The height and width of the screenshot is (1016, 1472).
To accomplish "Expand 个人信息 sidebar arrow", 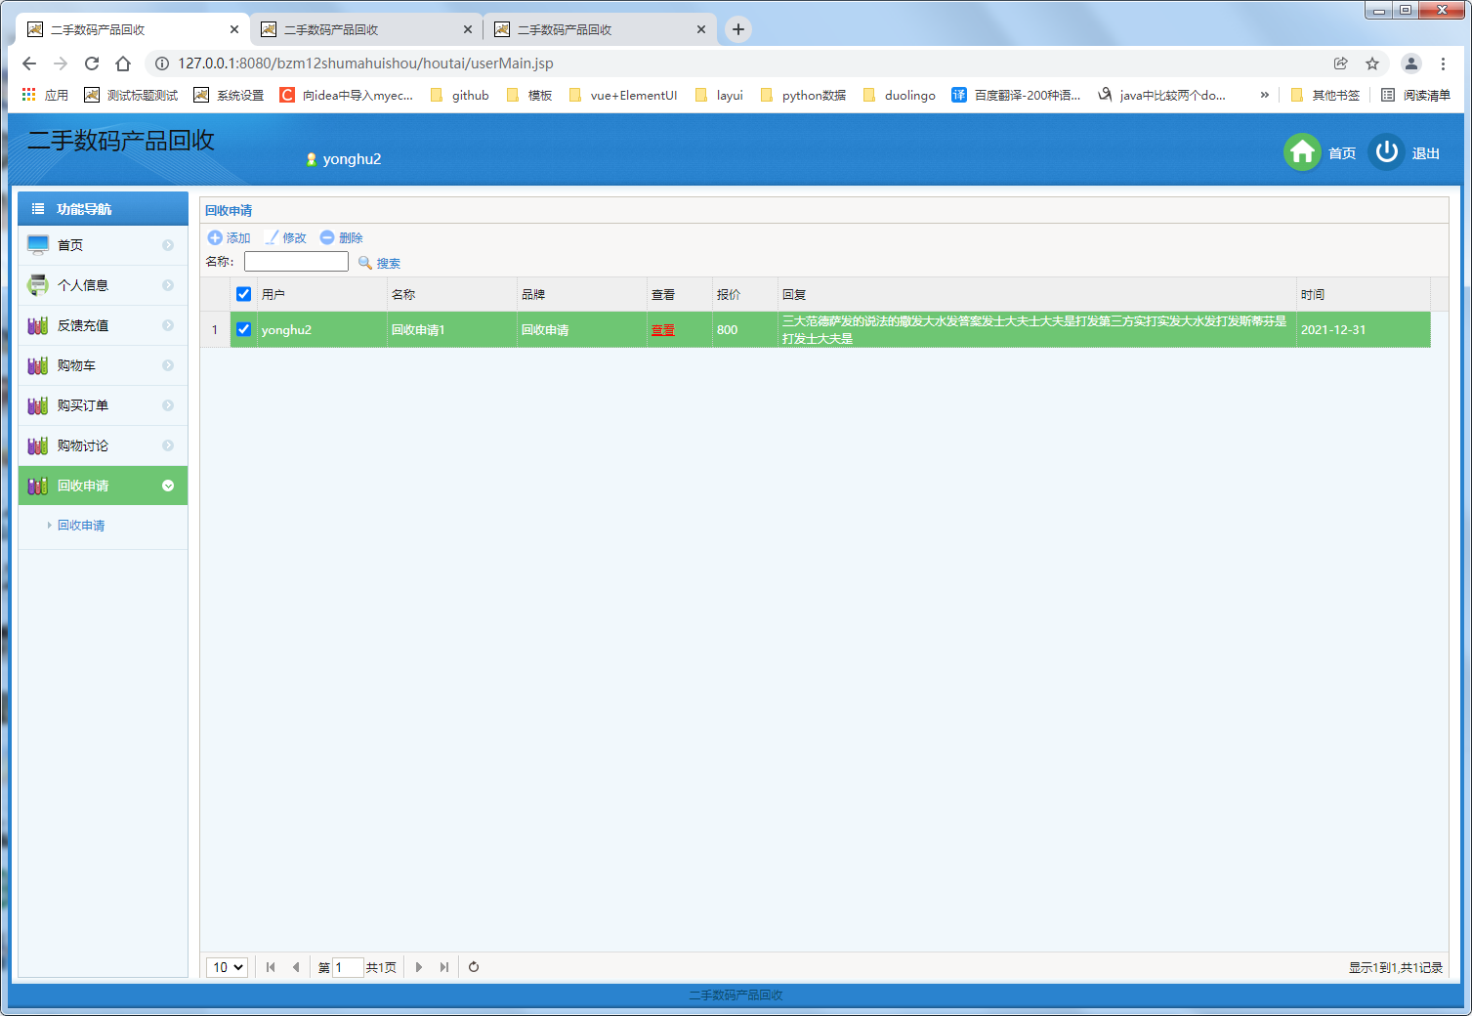I will coord(168,285).
